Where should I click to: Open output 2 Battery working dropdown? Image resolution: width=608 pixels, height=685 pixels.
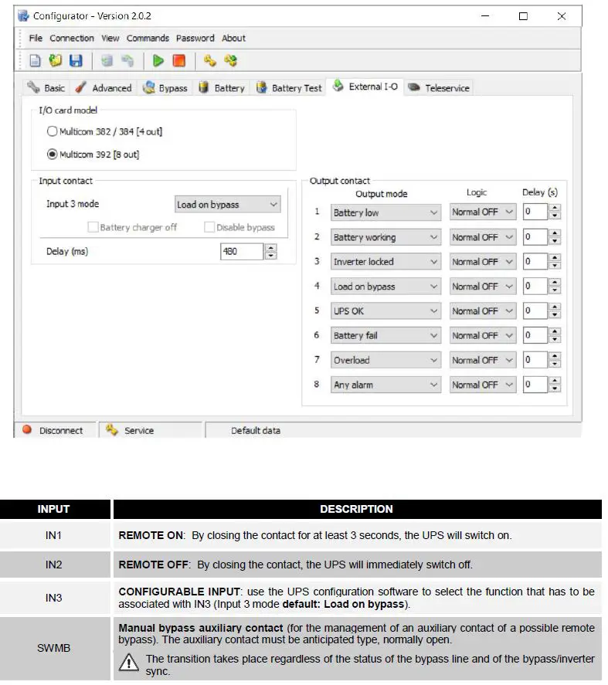386,237
